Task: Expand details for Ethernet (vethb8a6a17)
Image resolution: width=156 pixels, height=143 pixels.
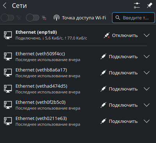Action: click(x=147, y=73)
